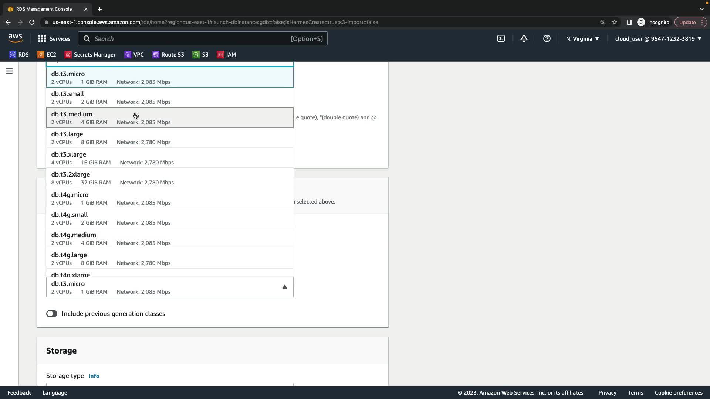
Task: Open the Services grid menu
Action: [x=54, y=38]
